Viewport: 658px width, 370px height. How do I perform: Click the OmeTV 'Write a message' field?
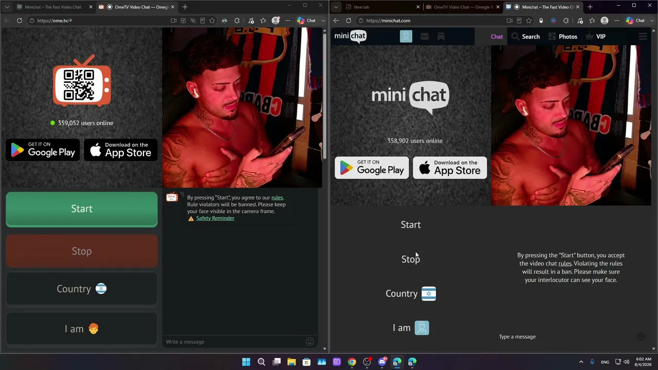click(234, 342)
